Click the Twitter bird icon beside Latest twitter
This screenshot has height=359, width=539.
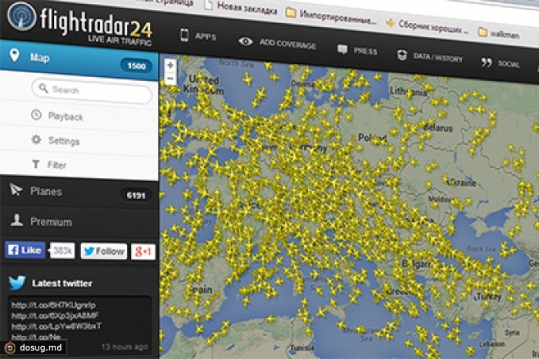(17, 282)
